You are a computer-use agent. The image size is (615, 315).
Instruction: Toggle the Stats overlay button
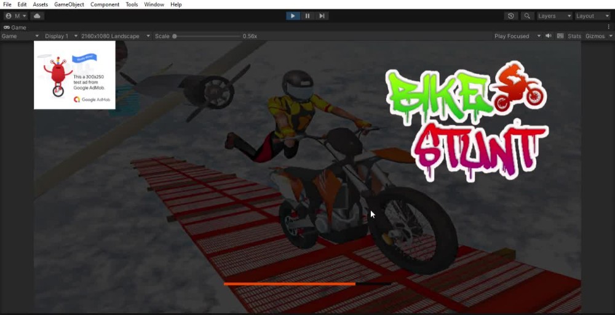[x=574, y=36]
